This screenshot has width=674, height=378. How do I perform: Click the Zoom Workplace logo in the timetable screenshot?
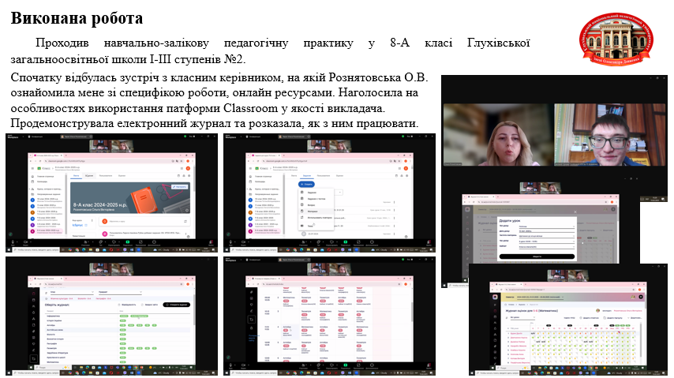(230, 260)
